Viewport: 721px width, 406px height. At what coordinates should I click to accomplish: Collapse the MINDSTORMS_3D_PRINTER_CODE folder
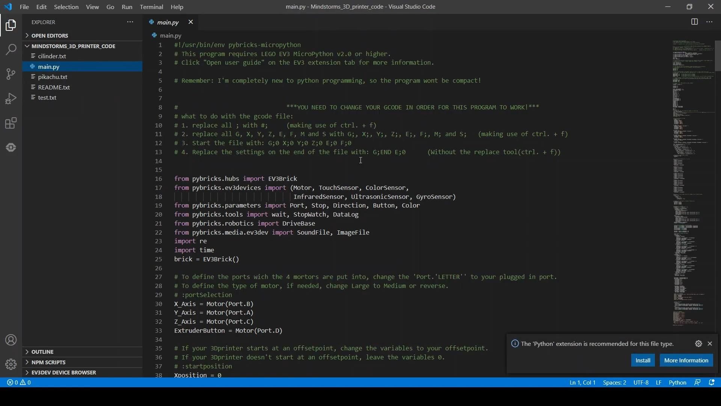pyautogui.click(x=73, y=46)
